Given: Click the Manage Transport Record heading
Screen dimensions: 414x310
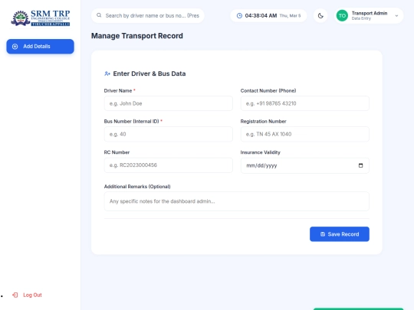Looking at the screenshot, I should pyautogui.click(x=137, y=36).
